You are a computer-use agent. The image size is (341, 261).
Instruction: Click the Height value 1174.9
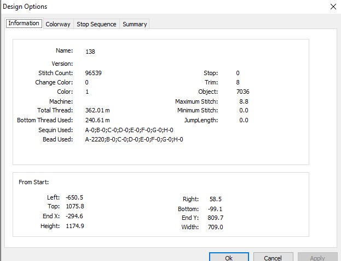(75, 226)
